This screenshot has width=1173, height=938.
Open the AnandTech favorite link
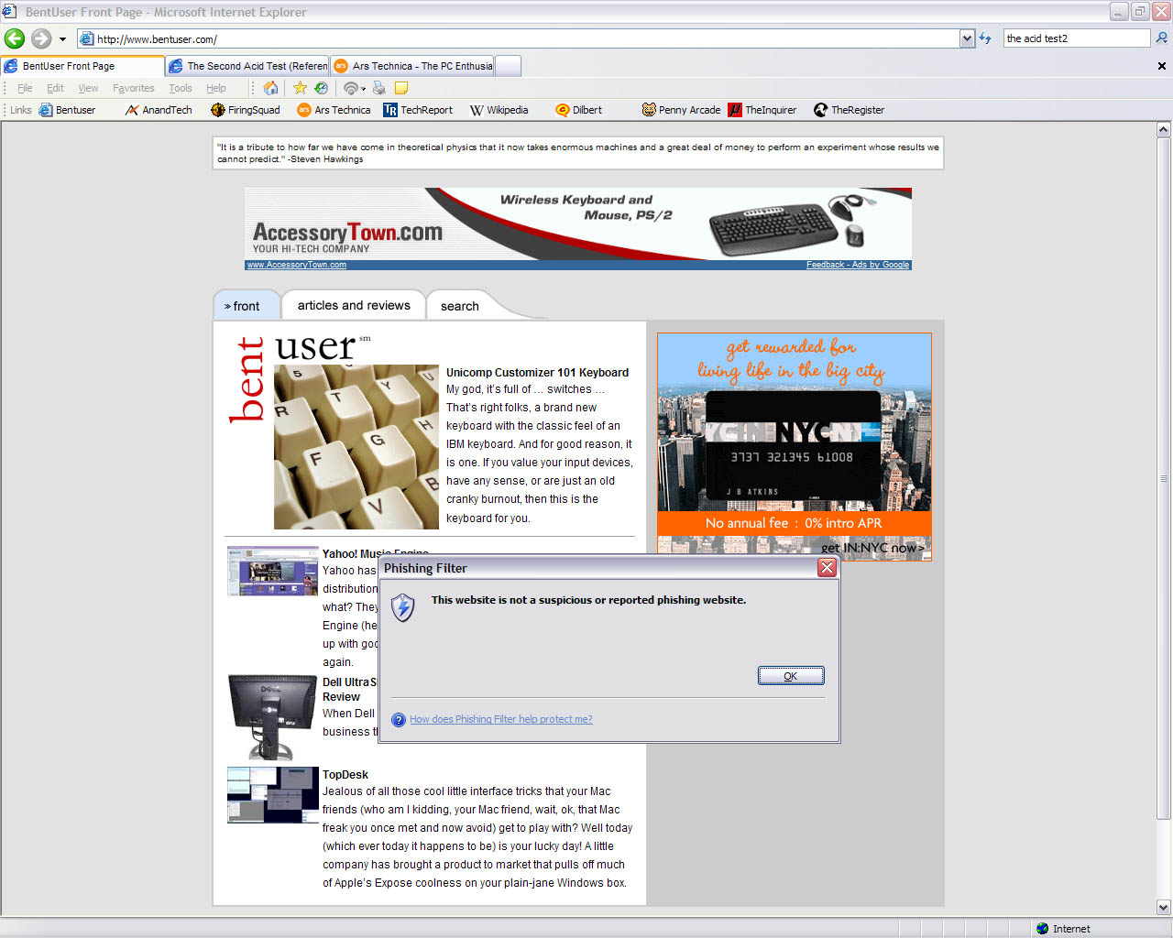159,110
